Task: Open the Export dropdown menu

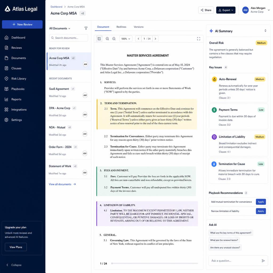Action: coord(226,10)
